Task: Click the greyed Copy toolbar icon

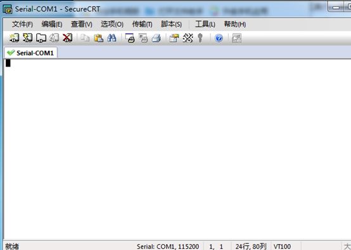Action: click(x=85, y=38)
